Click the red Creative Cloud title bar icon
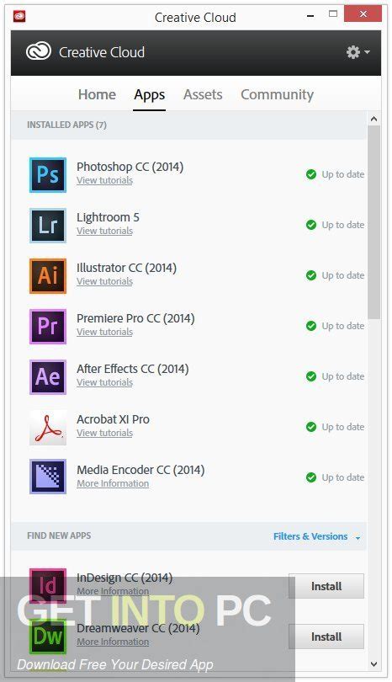Viewport: 392px width, 682px height. coord(19,17)
